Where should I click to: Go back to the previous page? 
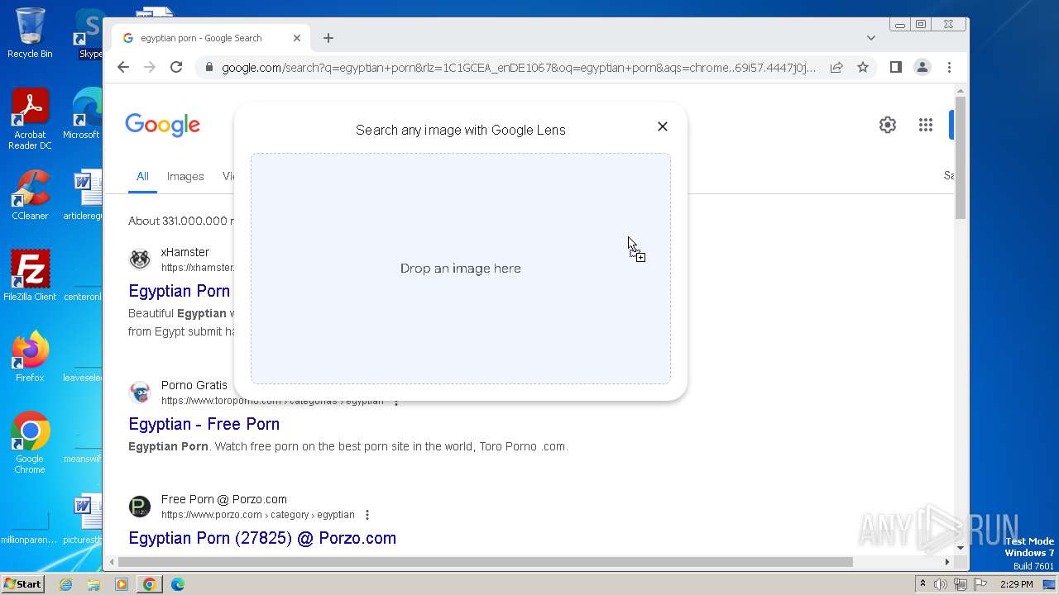click(123, 67)
